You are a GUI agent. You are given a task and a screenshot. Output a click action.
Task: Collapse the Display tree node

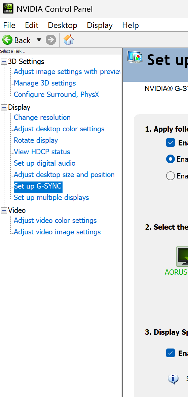4,107
